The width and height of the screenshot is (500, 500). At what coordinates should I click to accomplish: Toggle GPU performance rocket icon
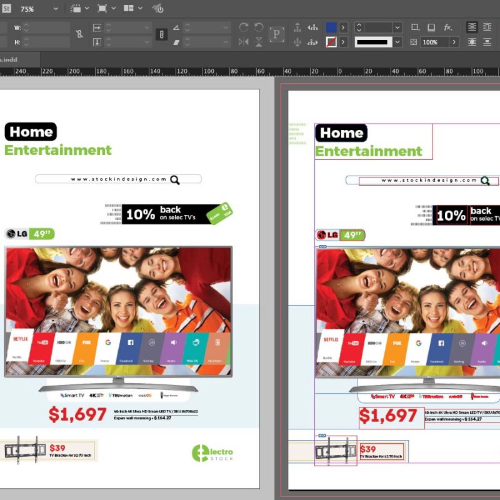[x=158, y=9]
